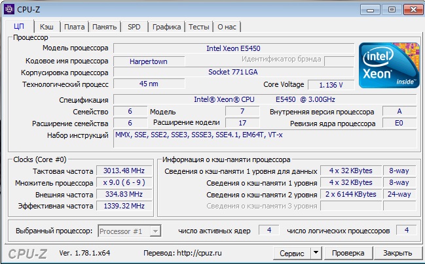Expand the Сервис dropdown arrow

pos(316,253)
